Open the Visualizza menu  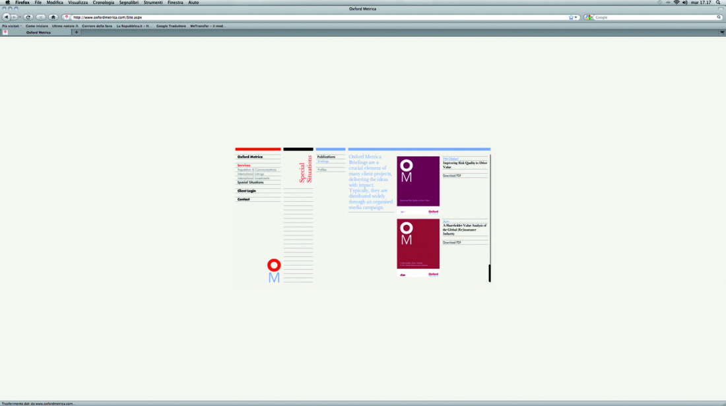pos(78,3)
